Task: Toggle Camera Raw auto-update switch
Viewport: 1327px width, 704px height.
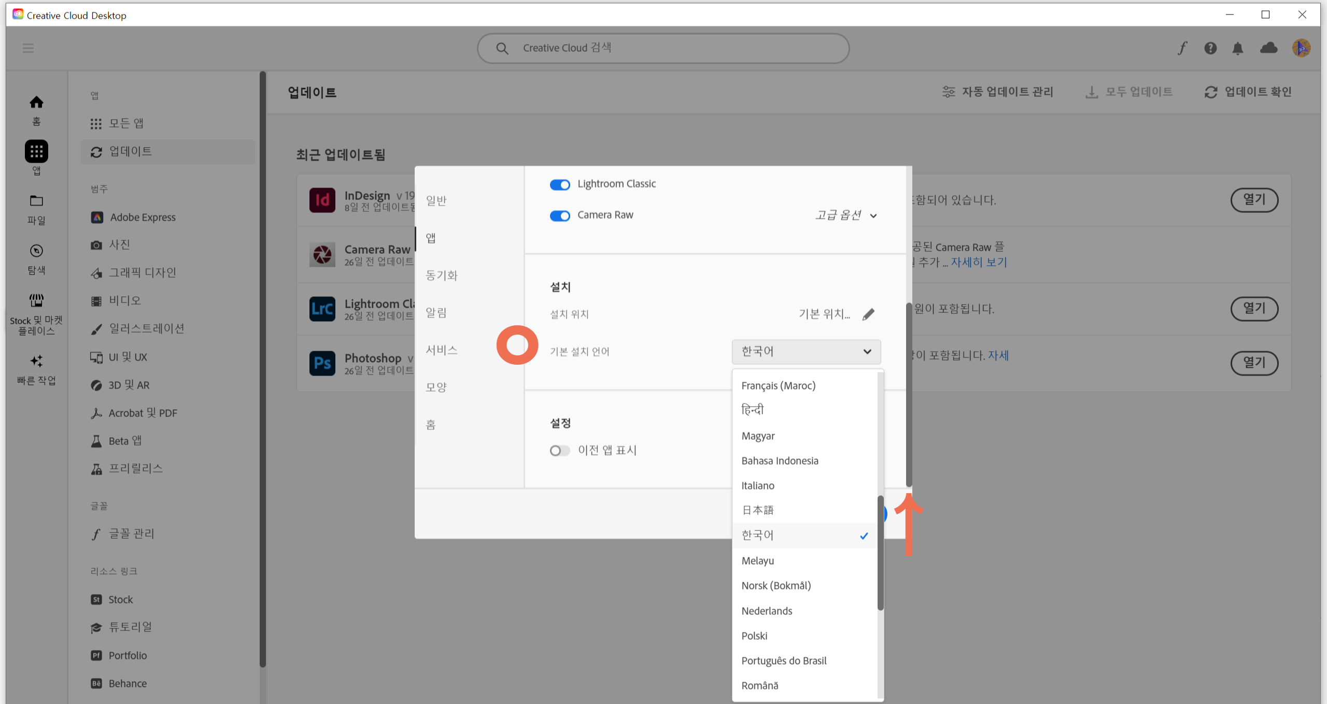Action: tap(560, 215)
